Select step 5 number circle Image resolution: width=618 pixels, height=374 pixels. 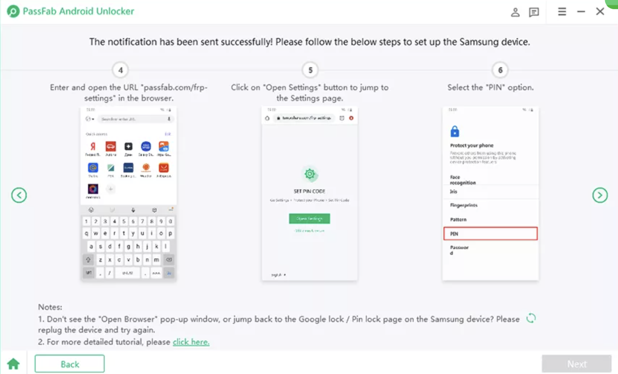(x=310, y=70)
